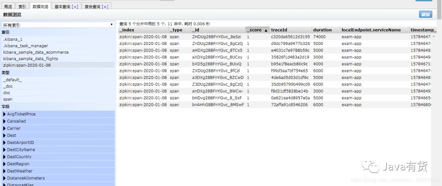
Task: Choose the _default_ type
Action: (58, 80)
